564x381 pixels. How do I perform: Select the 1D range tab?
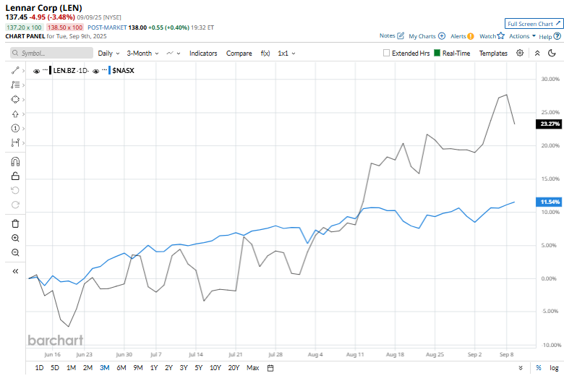39,368
